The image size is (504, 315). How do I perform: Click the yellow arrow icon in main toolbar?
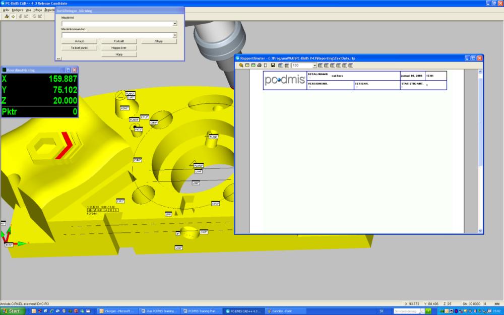pos(13,17)
